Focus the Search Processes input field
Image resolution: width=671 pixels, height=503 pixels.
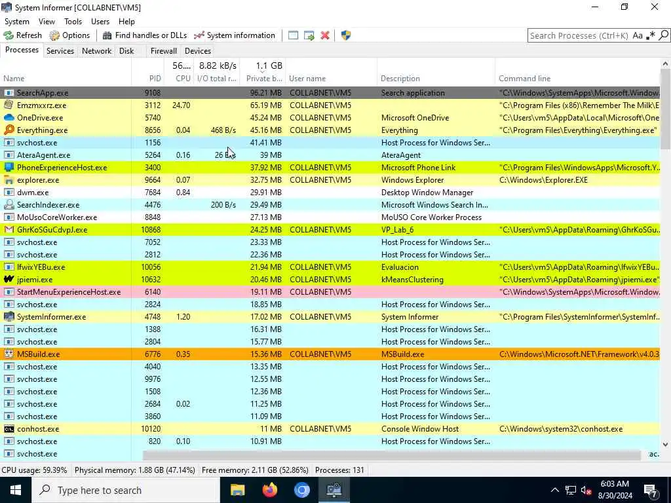tap(579, 35)
